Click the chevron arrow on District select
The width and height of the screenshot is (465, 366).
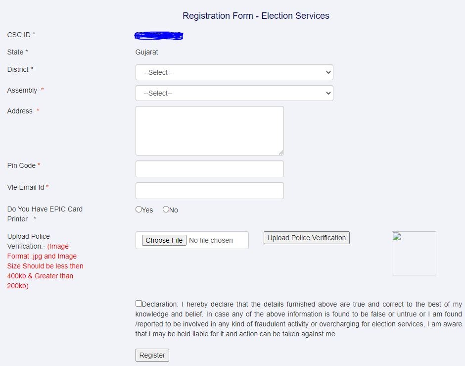pos(328,72)
